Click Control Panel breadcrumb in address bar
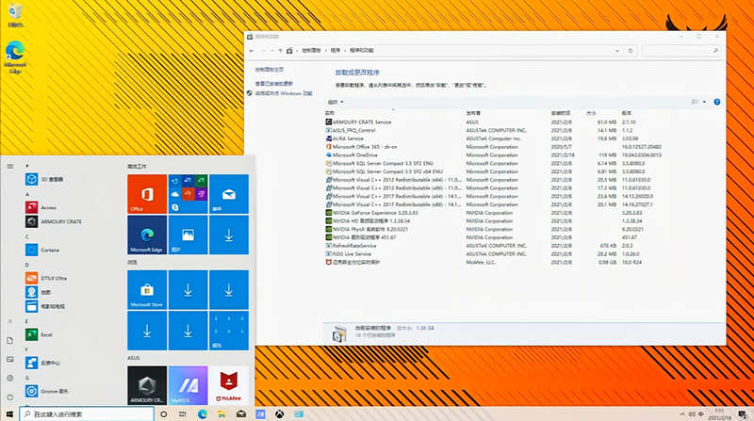Screen dimensions: 754x421 pos(311,51)
